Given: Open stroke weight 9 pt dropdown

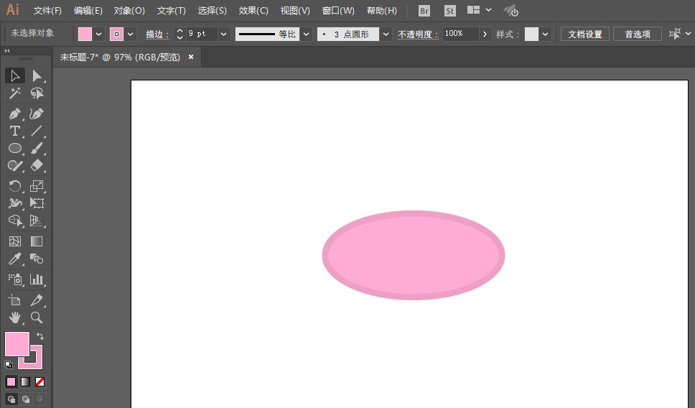Looking at the screenshot, I should point(224,34).
